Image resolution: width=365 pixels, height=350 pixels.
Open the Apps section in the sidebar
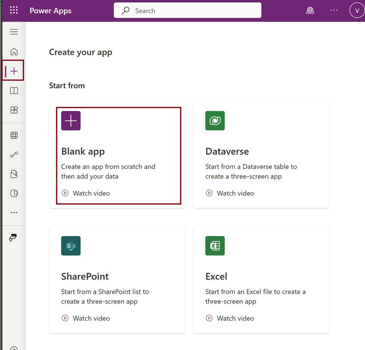14,110
